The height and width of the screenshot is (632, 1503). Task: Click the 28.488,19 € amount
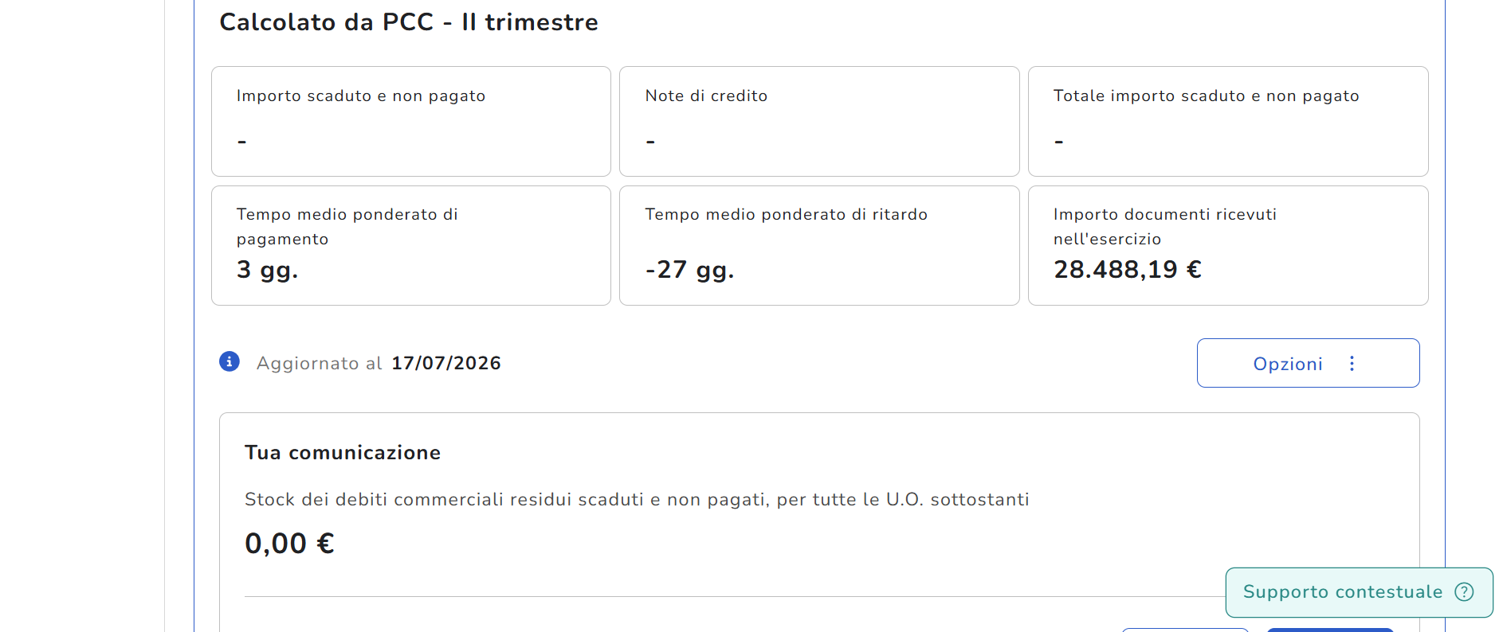[1128, 270]
